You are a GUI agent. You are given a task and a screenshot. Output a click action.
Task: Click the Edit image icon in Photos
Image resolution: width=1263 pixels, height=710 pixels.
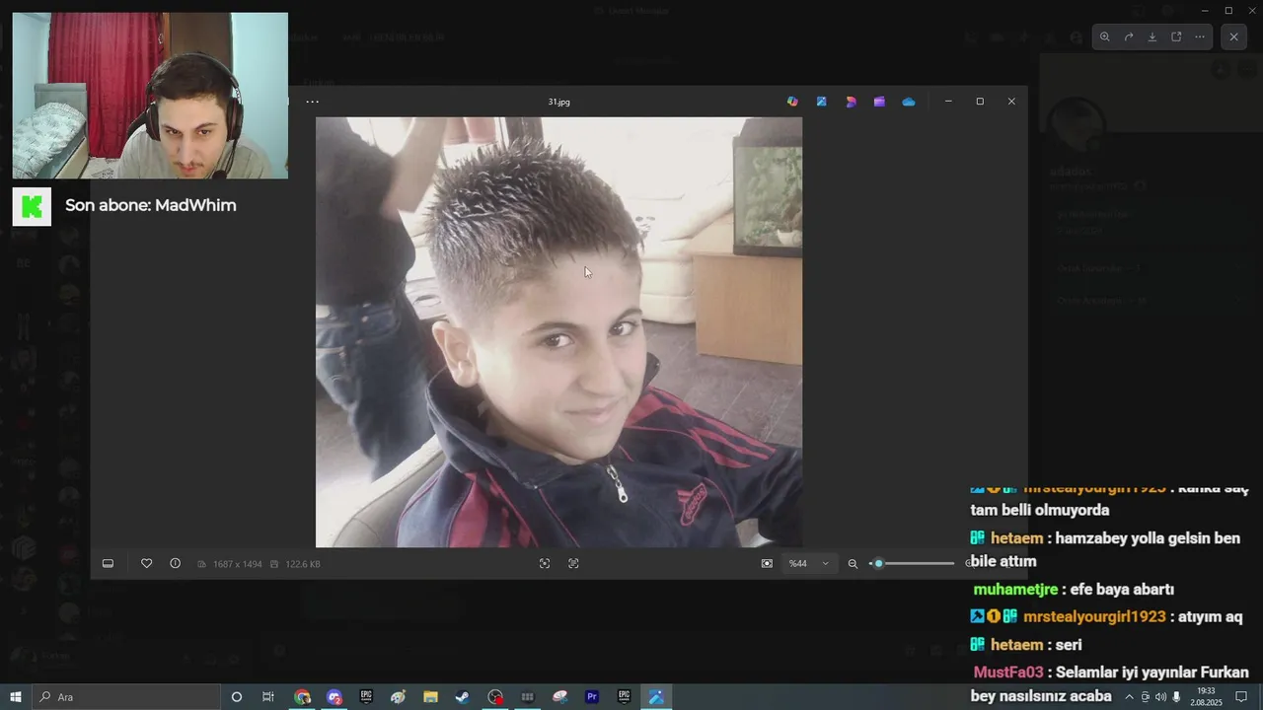point(821,102)
